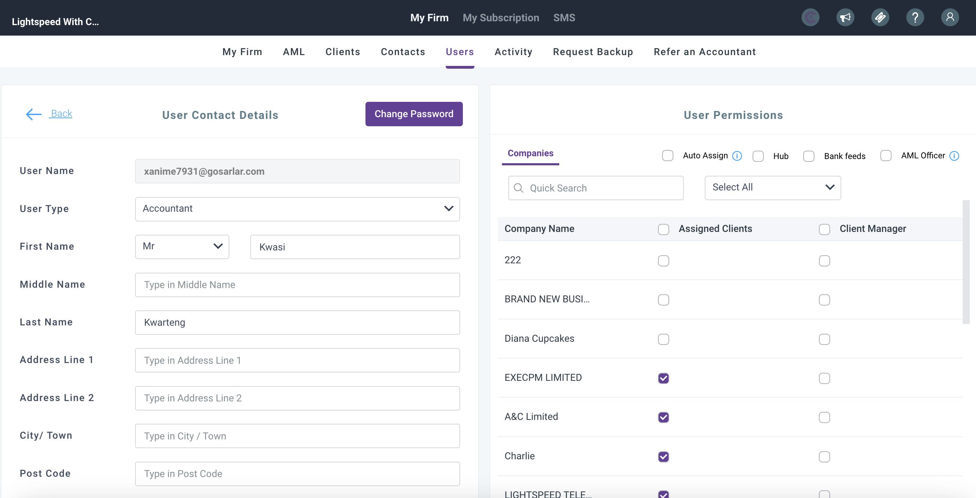Tick Client Manager for Diana Cupcakes
Image resolution: width=976 pixels, height=498 pixels.
click(x=824, y=339)
